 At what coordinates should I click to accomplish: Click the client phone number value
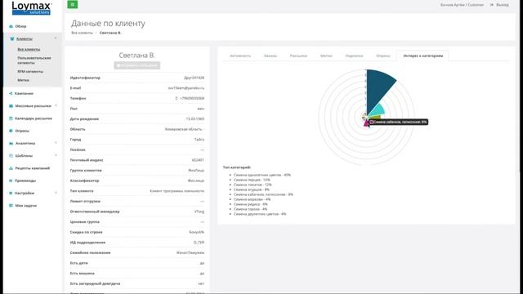click(x=192, y=98)
